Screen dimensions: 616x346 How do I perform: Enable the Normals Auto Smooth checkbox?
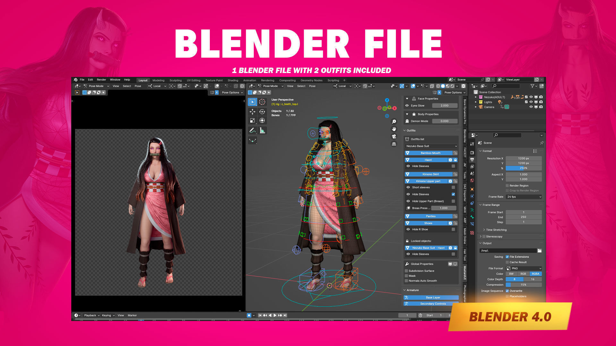click(406, 281)
